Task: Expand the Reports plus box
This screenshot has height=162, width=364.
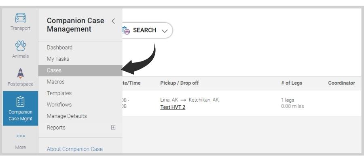Action: [113, 127]
